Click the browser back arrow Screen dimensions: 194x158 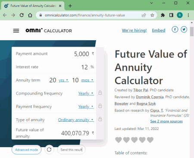5,15
